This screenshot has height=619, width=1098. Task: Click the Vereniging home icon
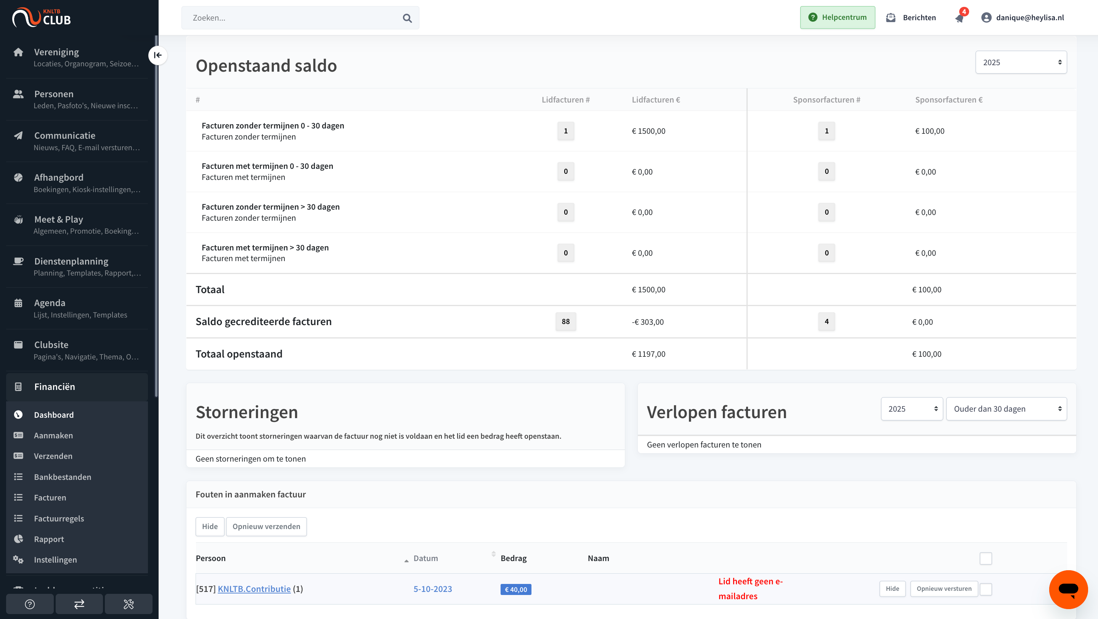tap(18, 52)
